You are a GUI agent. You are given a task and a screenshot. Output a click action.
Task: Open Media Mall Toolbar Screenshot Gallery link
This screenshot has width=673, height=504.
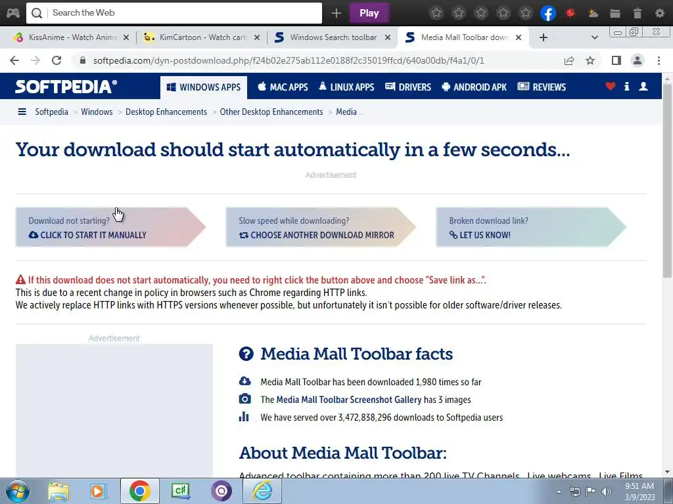coord(349,400)
